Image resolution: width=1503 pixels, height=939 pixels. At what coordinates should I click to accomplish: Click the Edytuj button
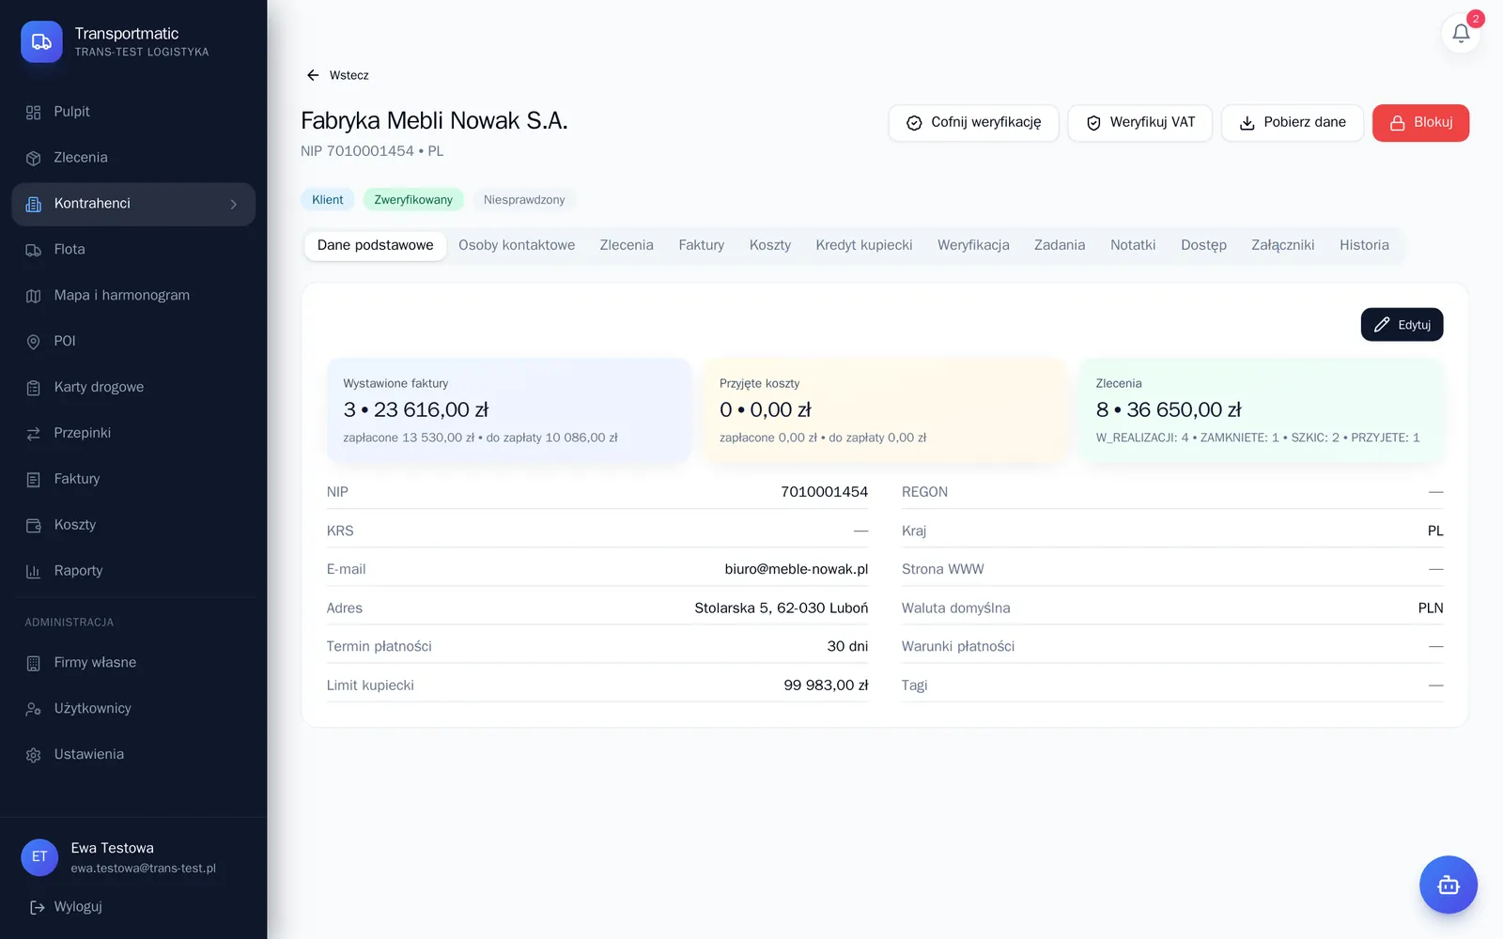coord(1402,325)
